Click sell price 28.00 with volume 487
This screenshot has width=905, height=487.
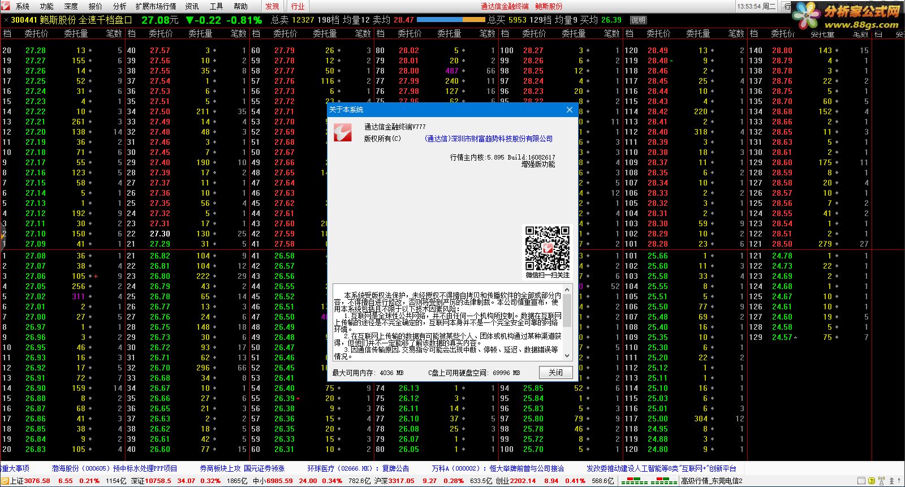409,71
